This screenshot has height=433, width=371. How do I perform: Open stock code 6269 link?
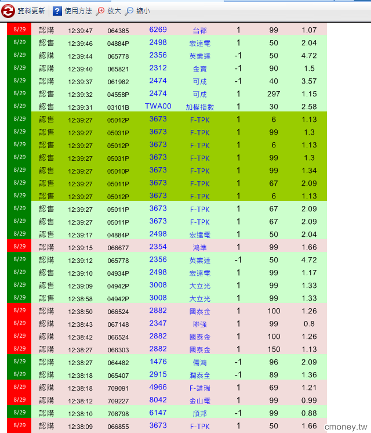pyautogui.click(x=158, y=30)
